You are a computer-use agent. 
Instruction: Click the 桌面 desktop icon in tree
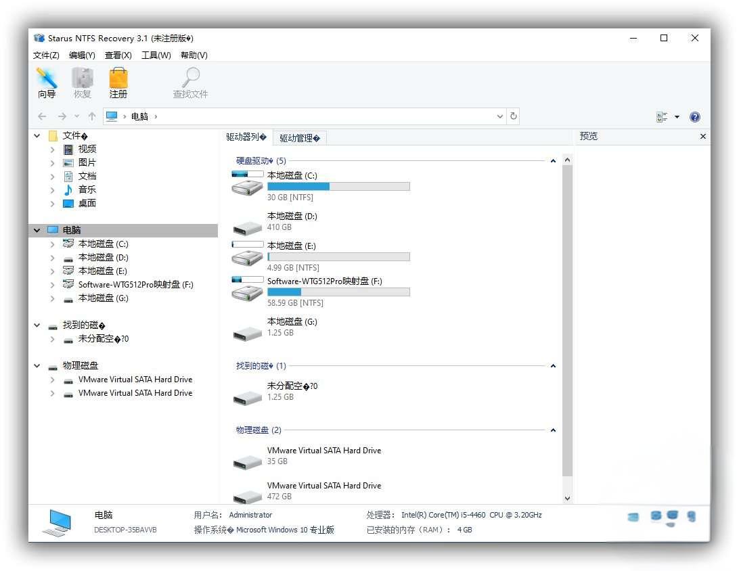(x=68, y=204)
